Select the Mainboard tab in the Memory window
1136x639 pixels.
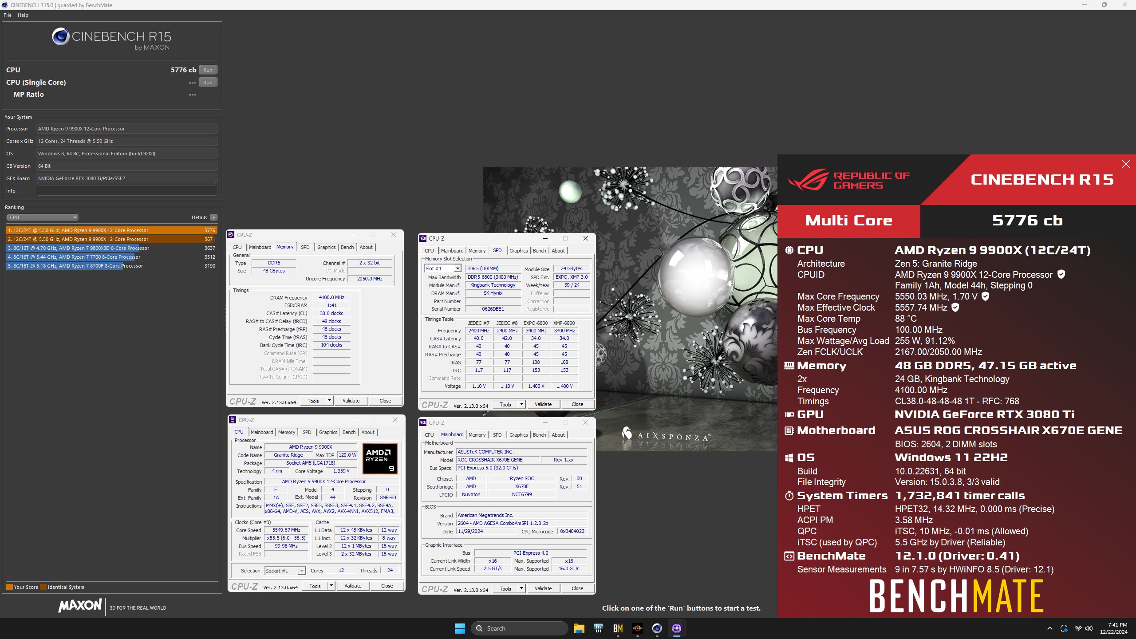point(260,247)
